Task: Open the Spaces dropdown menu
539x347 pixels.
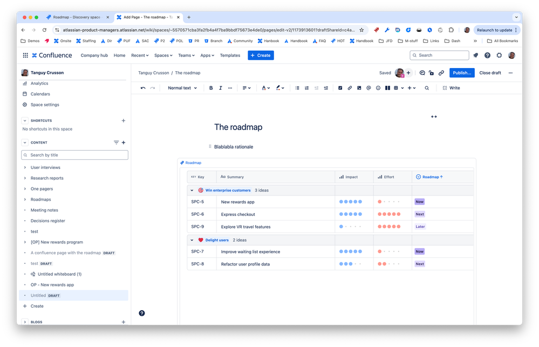Action: [163, 56]
